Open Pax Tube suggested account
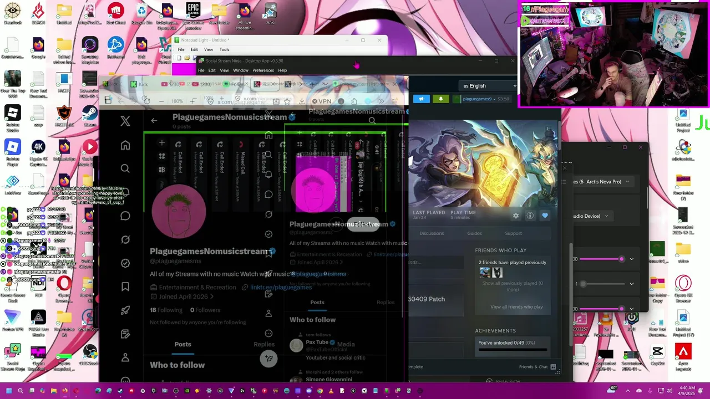This screenshot has height=399, width=710. (317, 342)
